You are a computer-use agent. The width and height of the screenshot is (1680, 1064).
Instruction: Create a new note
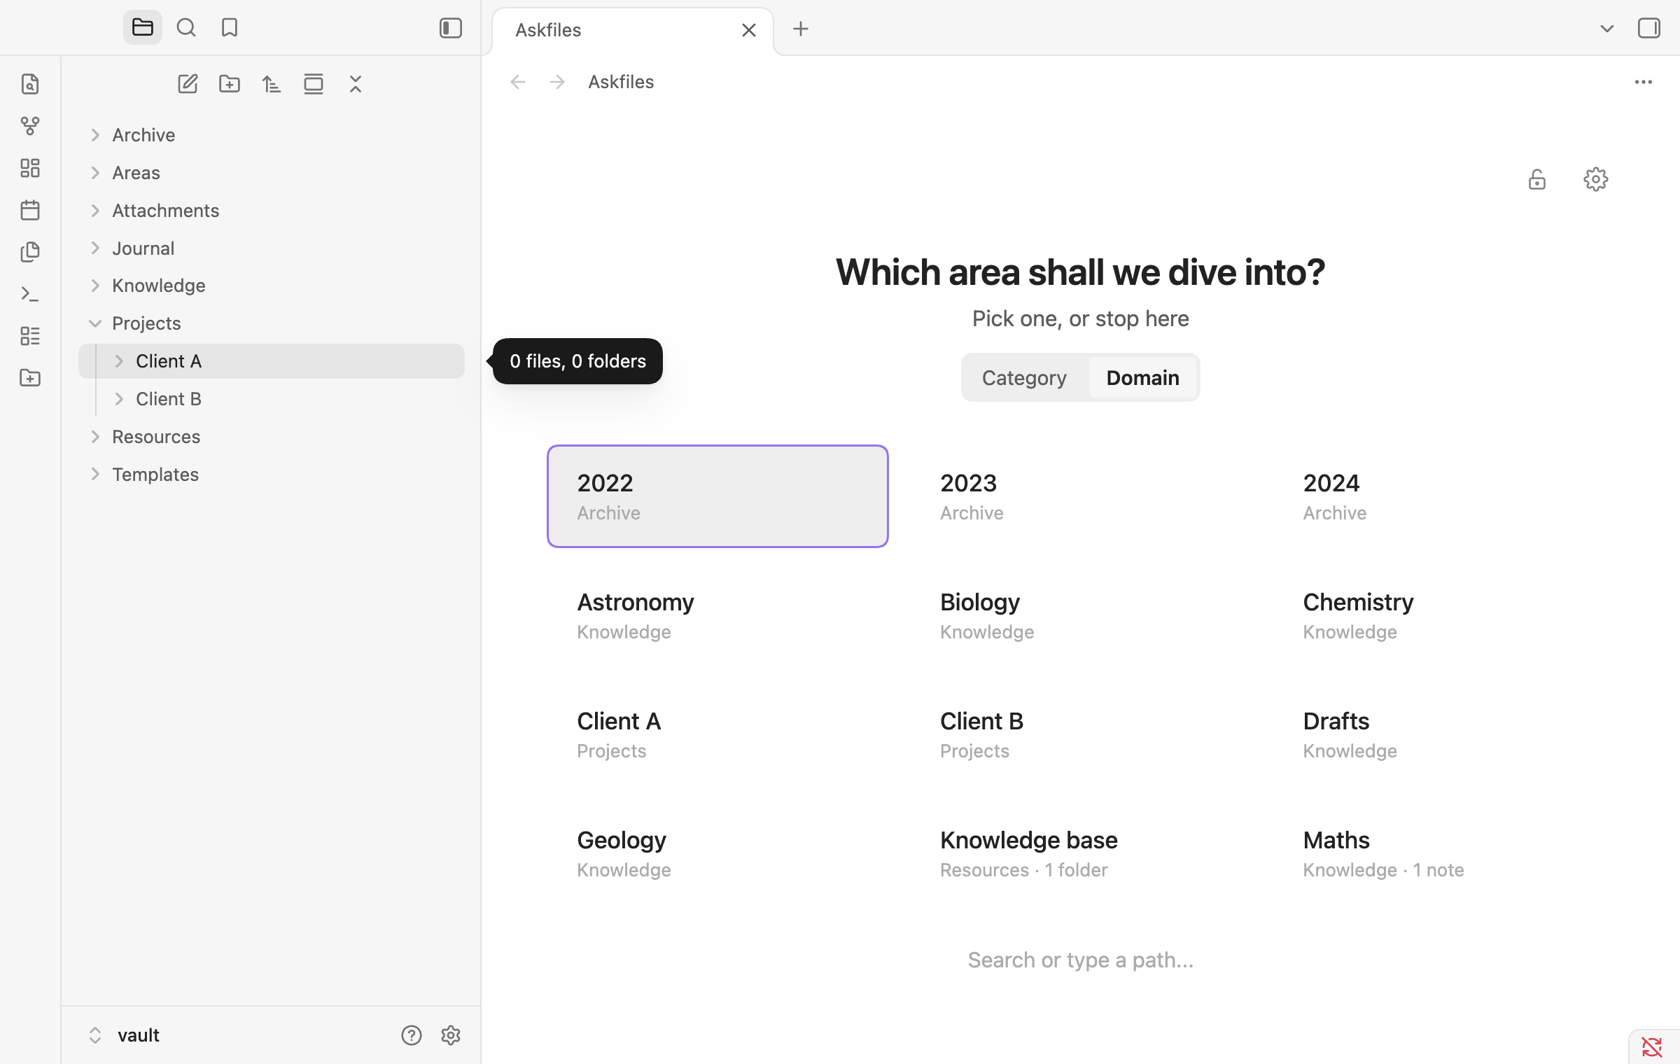coord(188,84)
